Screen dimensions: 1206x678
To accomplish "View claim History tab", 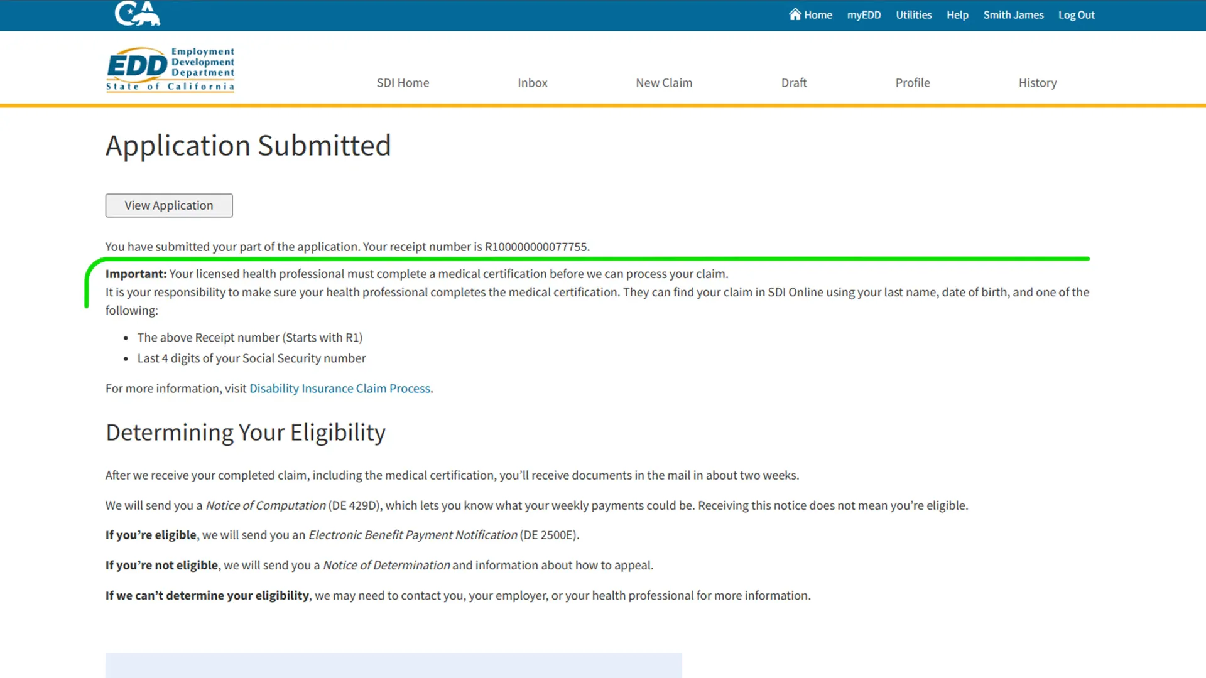I will coord(1038,83).
